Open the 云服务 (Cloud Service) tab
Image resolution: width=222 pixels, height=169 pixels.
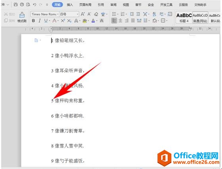183,5
